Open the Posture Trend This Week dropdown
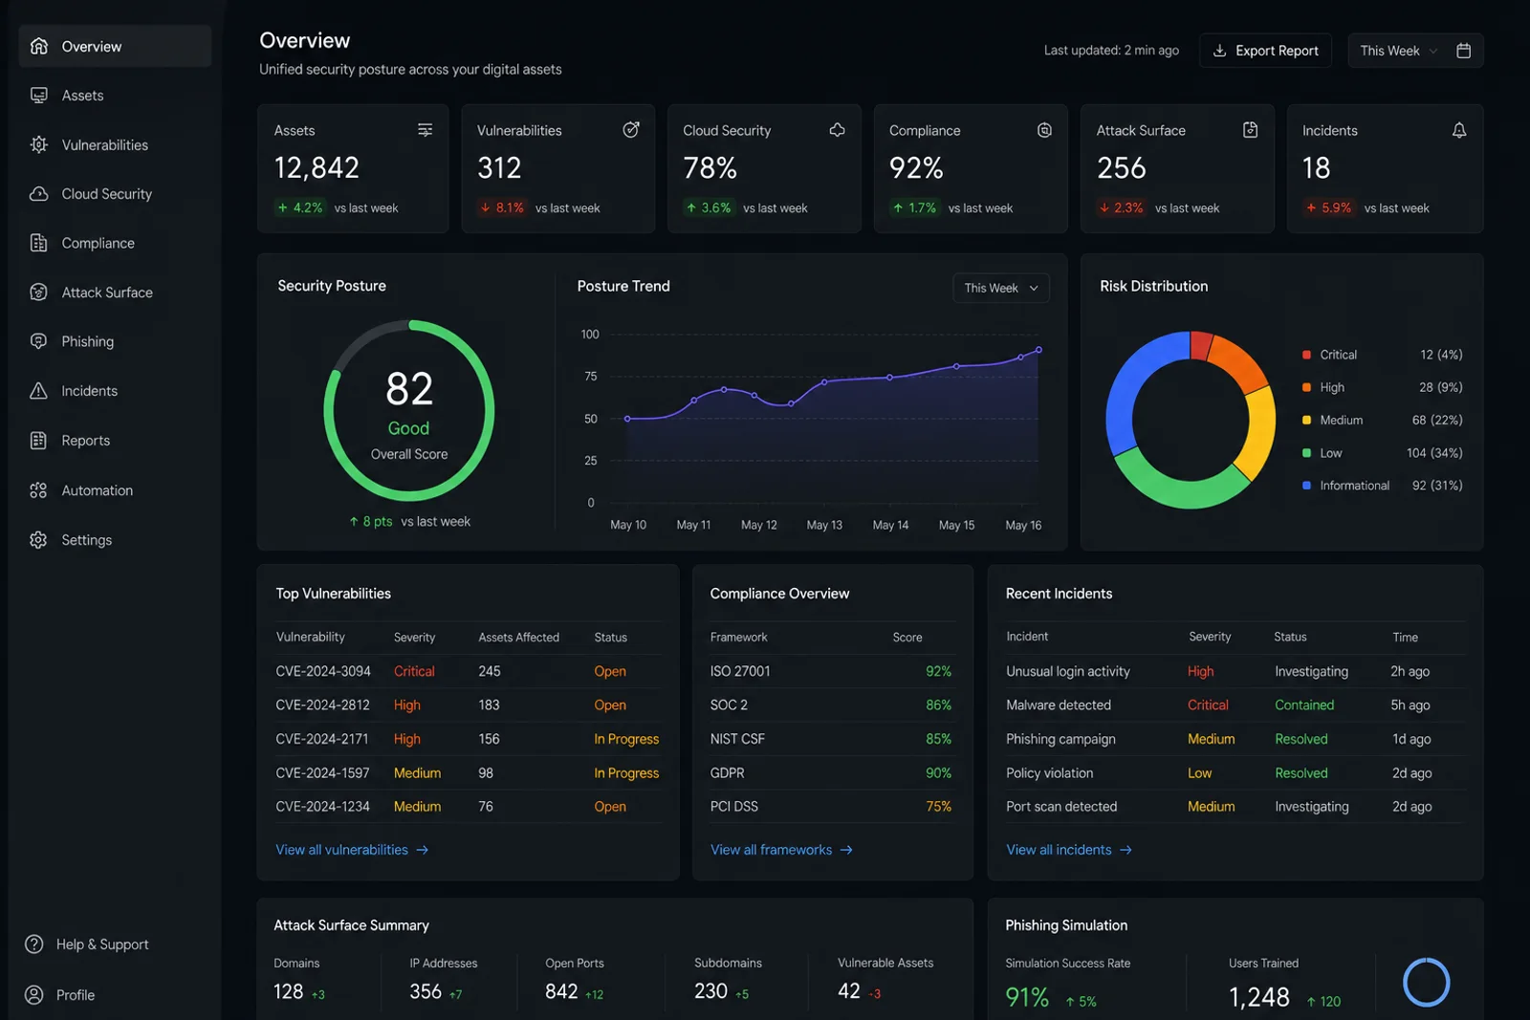The width and height of the screenshot is (1530, 1020). point(1001,288)
